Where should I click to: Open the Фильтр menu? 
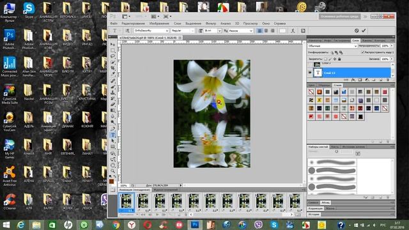pyautogui.click(x=211, y=24)
